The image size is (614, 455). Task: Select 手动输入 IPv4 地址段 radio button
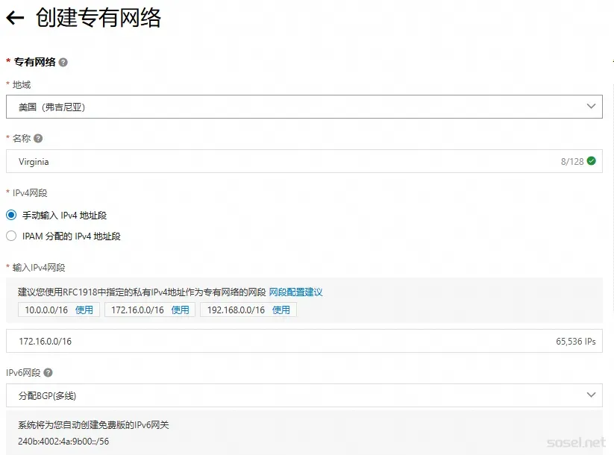(11, 215)
